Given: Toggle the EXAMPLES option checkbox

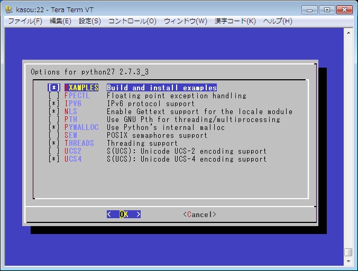Looking at the screenshot, I should (x=54, y=88).
